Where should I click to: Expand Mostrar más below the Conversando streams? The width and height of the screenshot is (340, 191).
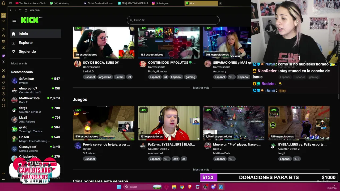(x=201, y=88)
